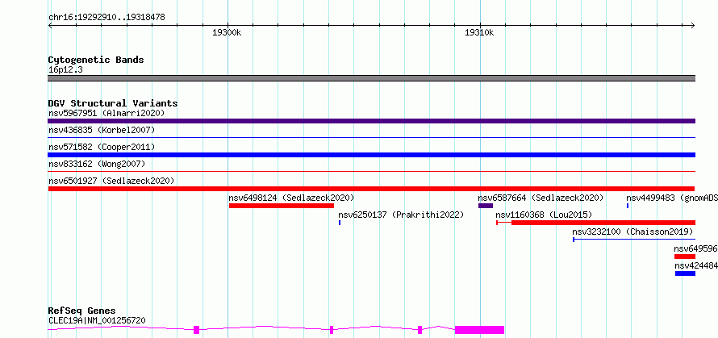Click the chr16:19292910..19318478 region label
The width and height of the screenshot is (718, 338).
106,18
